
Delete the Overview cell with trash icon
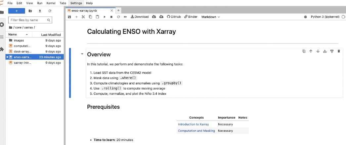pos(339,51)
